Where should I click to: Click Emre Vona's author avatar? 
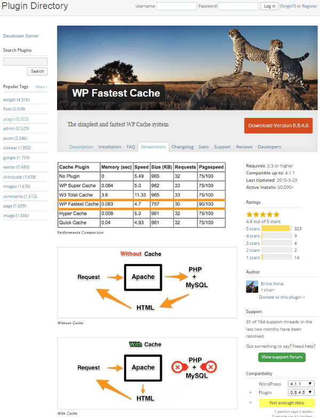[x=252, y=287]
